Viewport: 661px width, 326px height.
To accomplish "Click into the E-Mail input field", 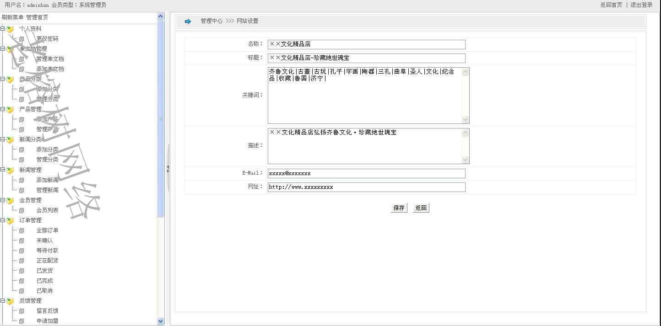I will 366,173.
